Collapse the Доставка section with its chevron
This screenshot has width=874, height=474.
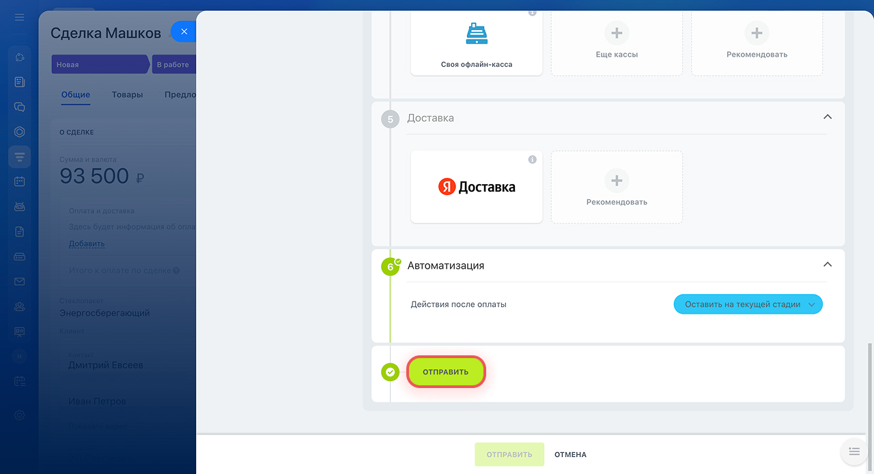point(828,117)
